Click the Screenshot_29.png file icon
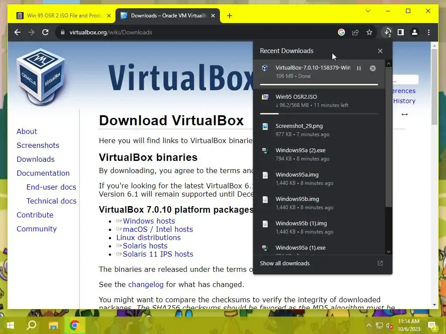This screenshot has width=446, height=334. pyautogui.click(x=265, y=126)
